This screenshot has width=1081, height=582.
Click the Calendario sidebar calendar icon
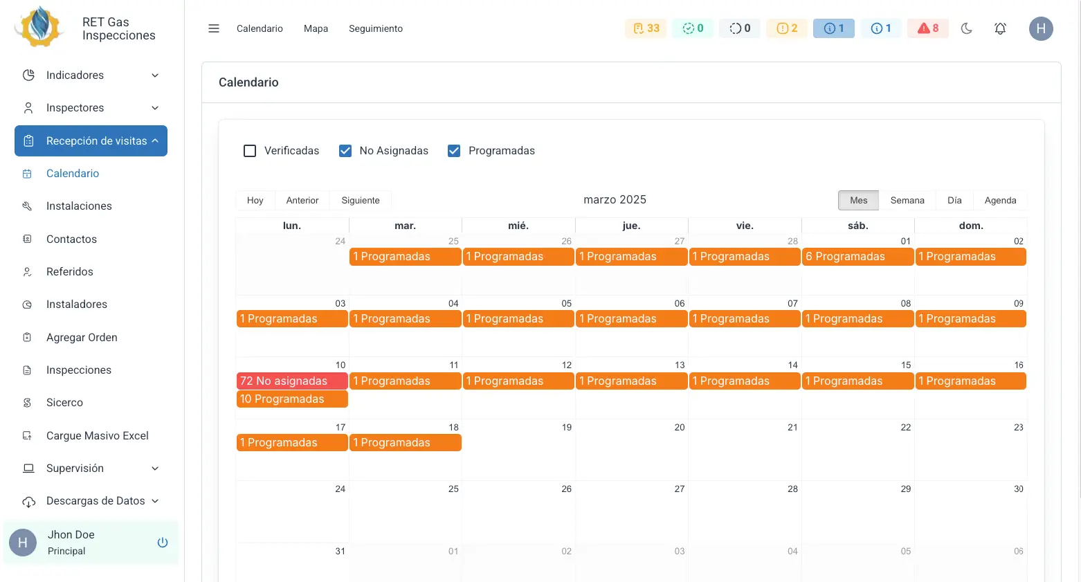27,174
